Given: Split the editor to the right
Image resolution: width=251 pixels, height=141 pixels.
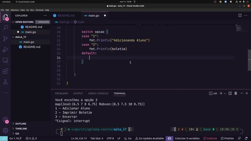Looking at the screenshot, I should pos(240,16).
